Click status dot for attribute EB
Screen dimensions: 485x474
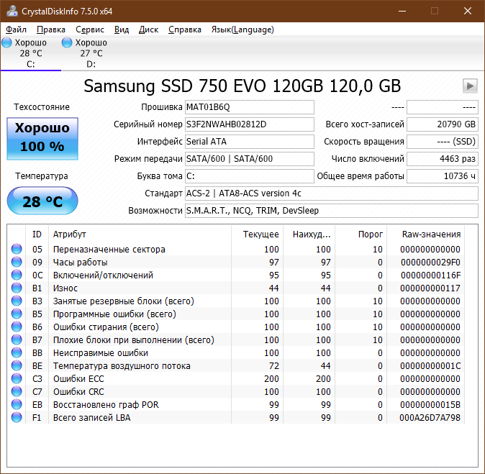point(17,405)
